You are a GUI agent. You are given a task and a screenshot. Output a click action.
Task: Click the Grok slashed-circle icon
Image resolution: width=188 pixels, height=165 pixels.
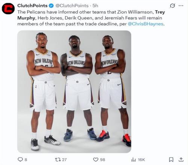point(172,6)
